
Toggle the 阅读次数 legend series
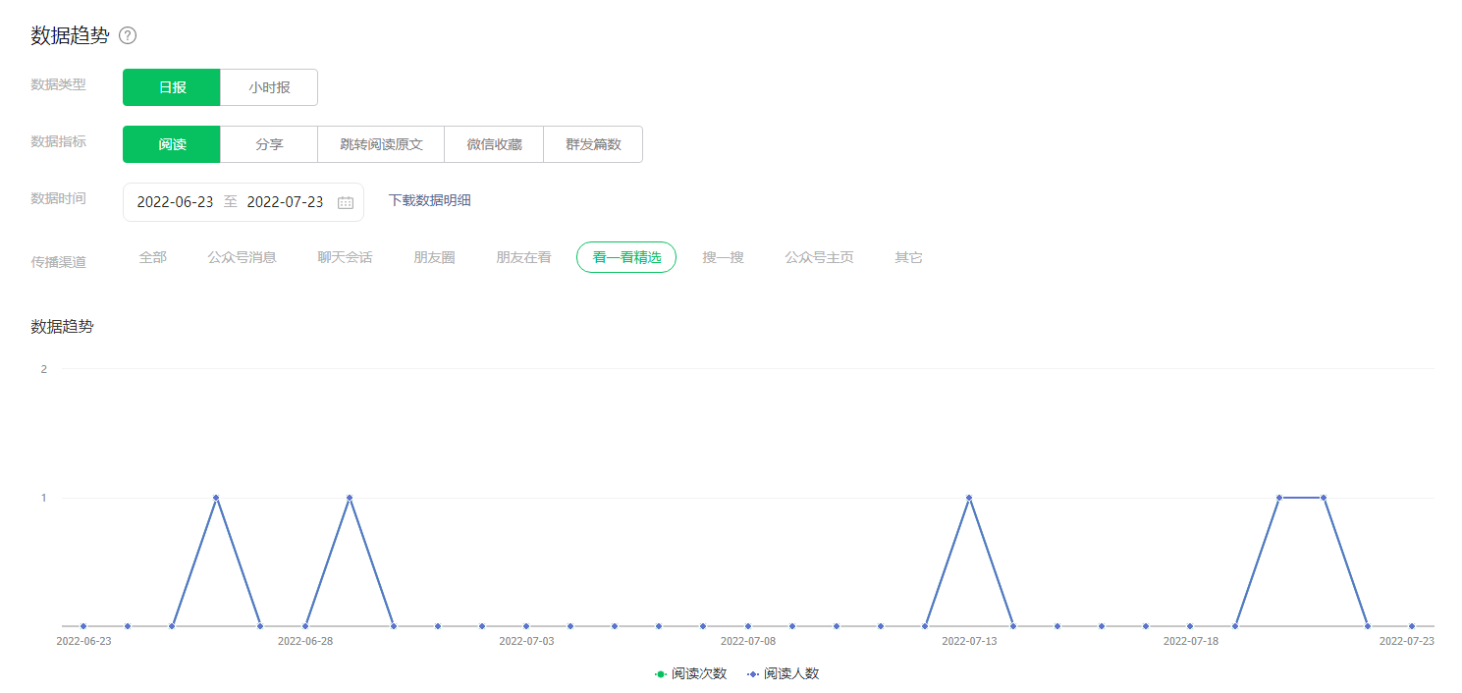click(690, 673)
